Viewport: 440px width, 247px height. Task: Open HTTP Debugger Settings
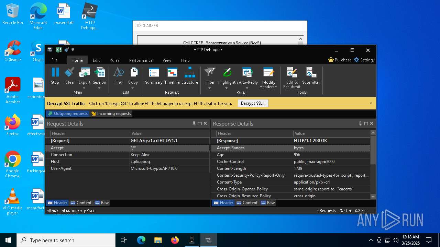tap(364, 60)
